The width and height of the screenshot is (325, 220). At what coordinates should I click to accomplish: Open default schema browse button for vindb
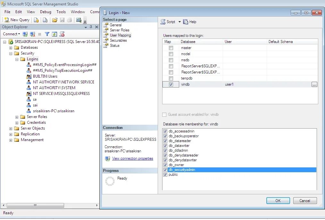(314, 85)
